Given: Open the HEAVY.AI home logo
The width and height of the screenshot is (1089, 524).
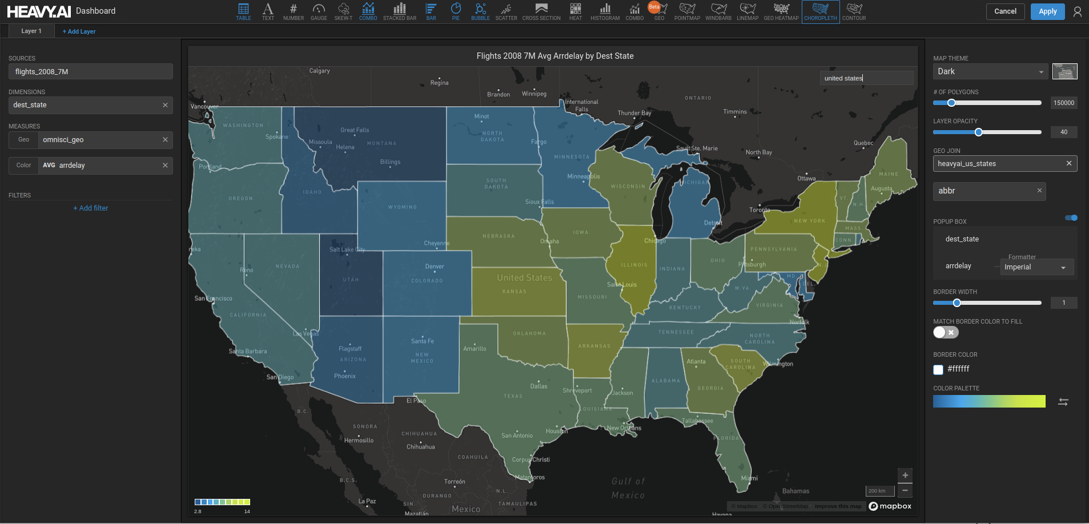Looking at the screenshot, I should pos(39,11).
